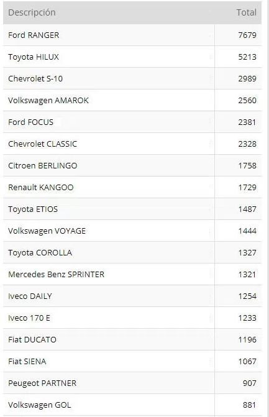Click the Toyota ETIOS entry
The width and height of the screenshot is (269, 417).
(x=33, y=209)
